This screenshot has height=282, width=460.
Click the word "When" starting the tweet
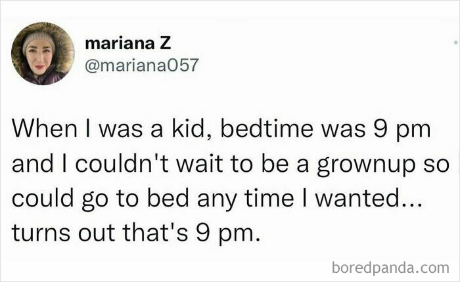point(38,129)
